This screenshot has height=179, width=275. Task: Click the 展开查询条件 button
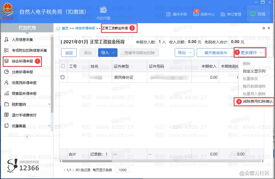216,53
